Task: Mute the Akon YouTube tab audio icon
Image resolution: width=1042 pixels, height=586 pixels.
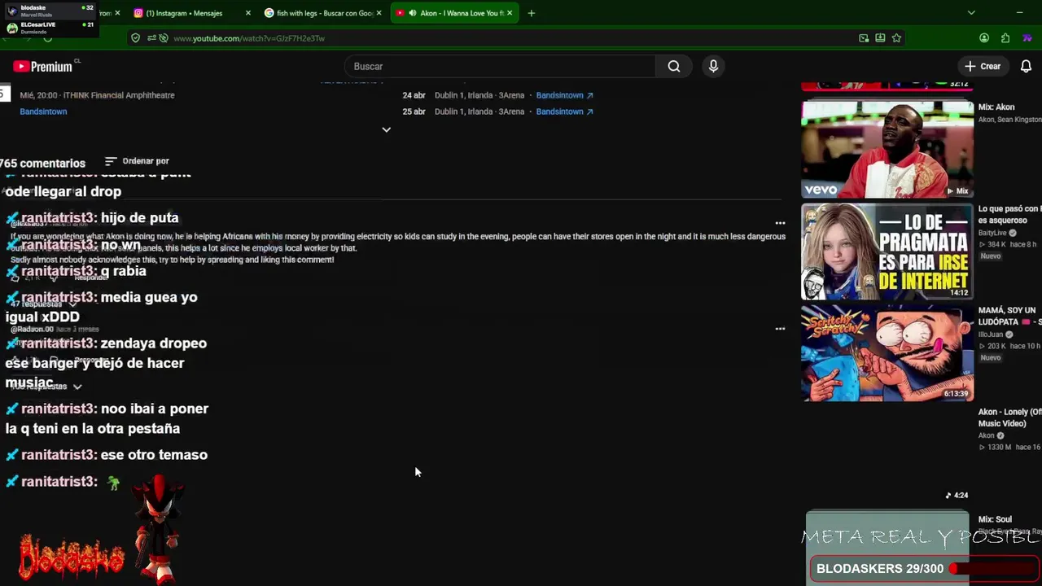Action: point(413,13)
